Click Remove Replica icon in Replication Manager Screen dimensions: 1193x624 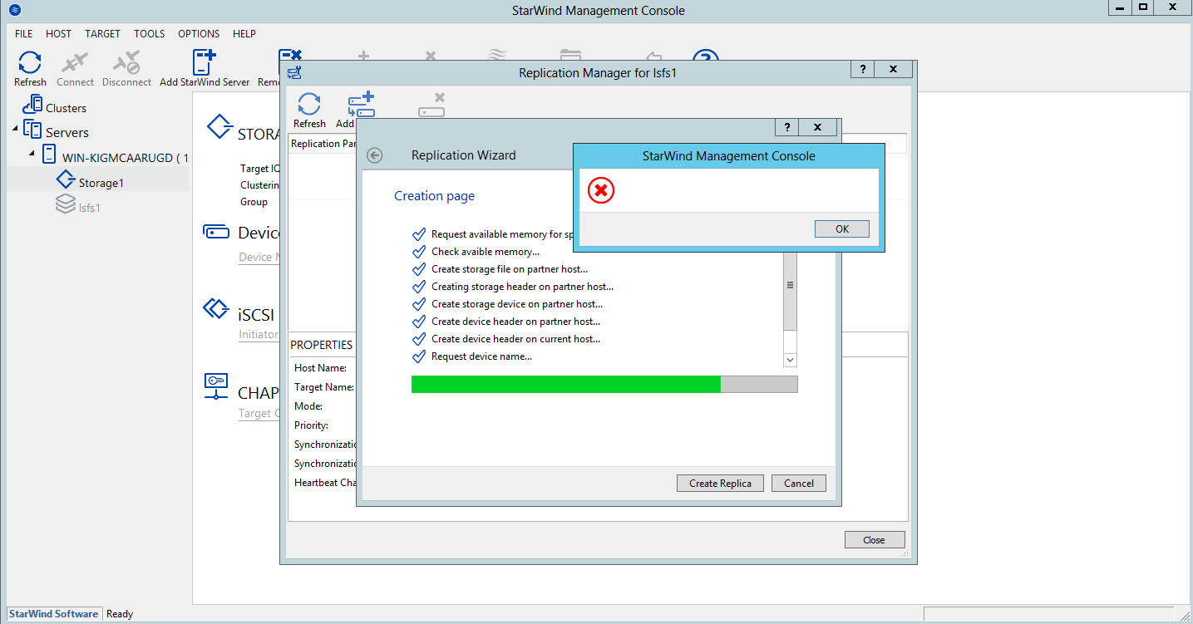point(431,105)
